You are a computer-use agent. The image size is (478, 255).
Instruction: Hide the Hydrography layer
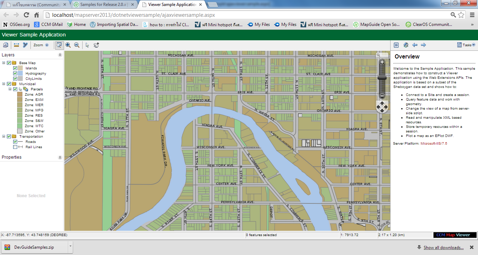(x=15, y=73)
